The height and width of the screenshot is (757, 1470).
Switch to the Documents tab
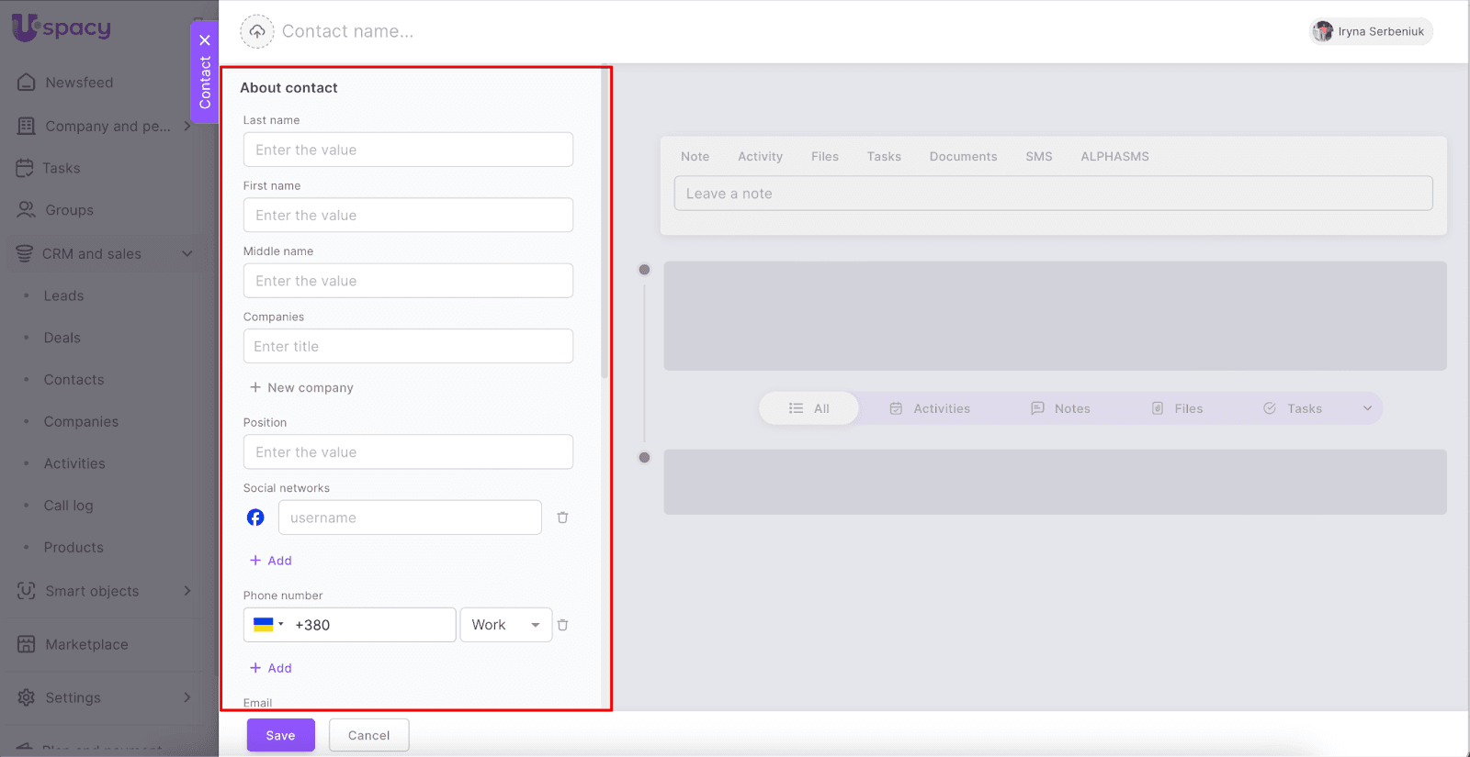click(x=963, y=157)
